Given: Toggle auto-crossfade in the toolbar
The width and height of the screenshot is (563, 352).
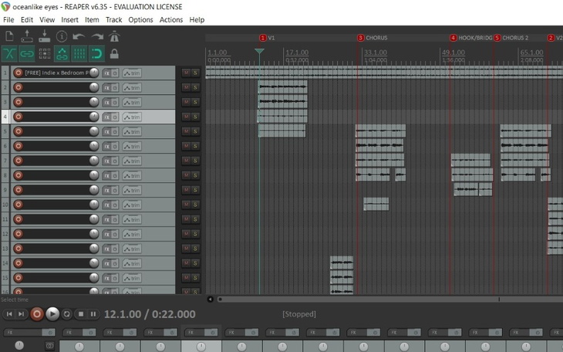Looking at the screenshot, I should click(9, 54).
